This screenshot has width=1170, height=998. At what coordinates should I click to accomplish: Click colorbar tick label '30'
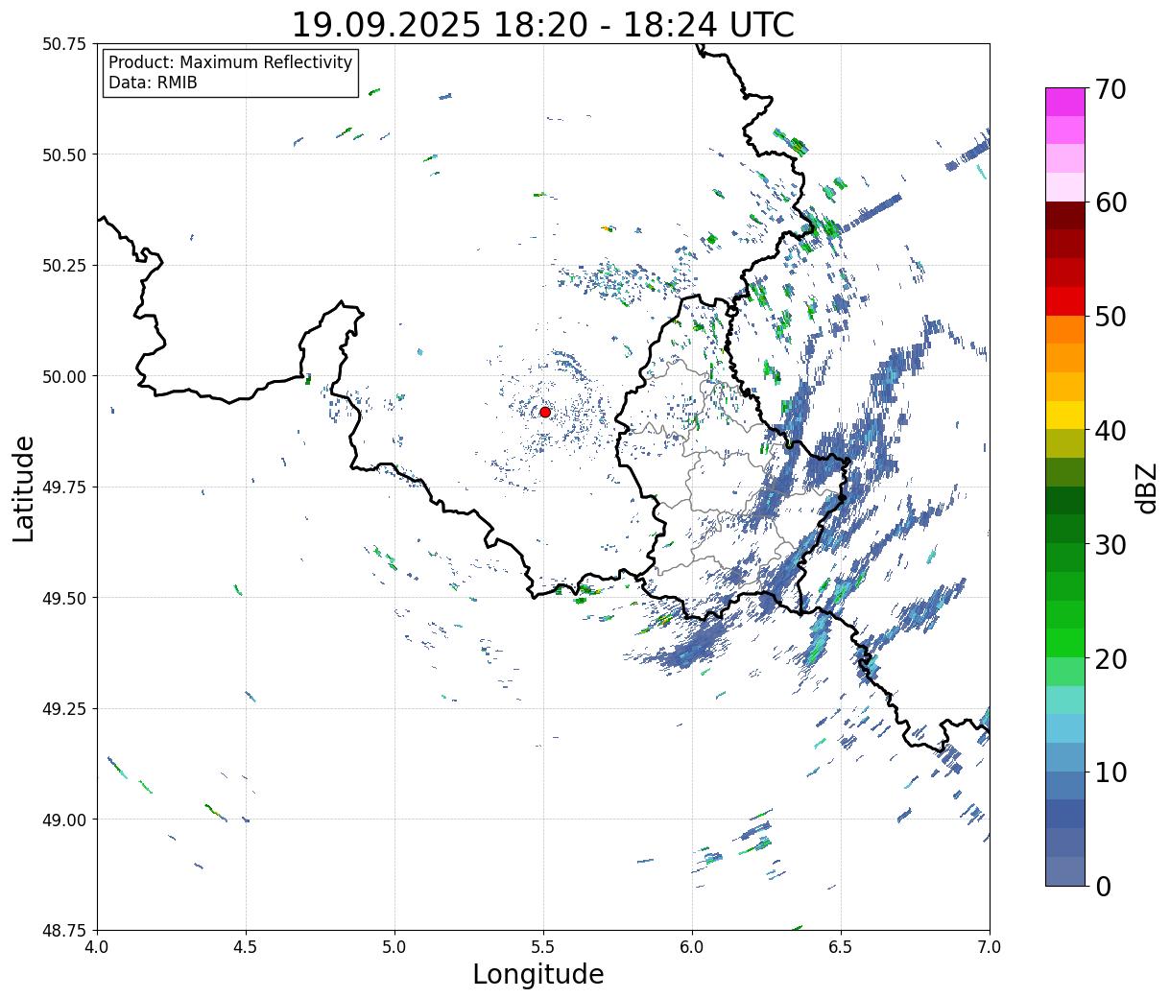(x=1110, y=544)
